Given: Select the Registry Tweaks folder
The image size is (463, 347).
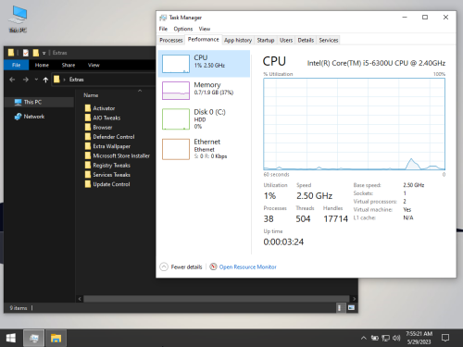Looking at the screenshot, I should pos(107,166).
